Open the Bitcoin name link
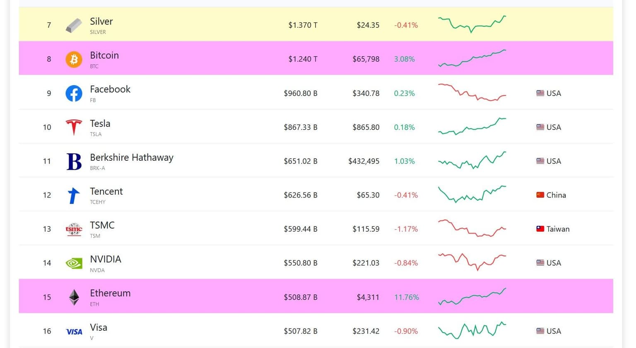Screen dimensions: 636x348 tap(104, 55)
